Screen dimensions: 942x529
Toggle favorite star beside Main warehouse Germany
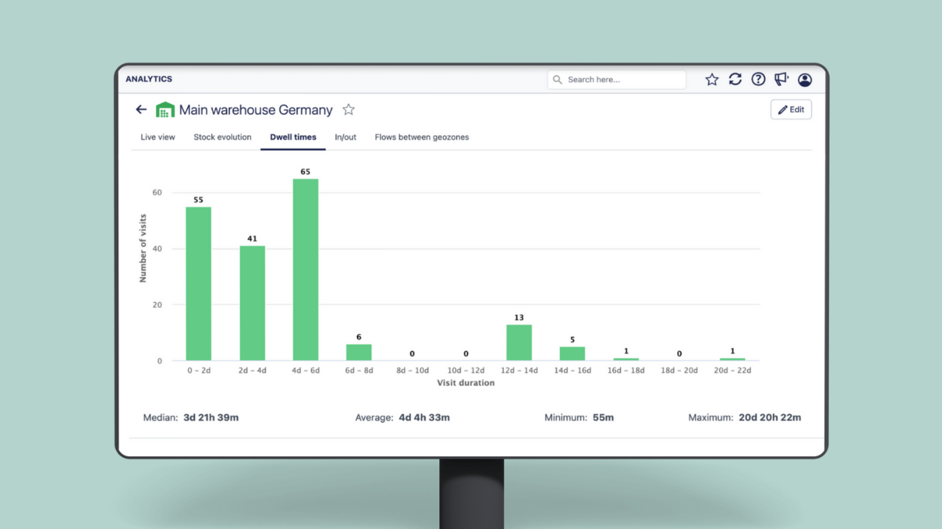[348, 110]
